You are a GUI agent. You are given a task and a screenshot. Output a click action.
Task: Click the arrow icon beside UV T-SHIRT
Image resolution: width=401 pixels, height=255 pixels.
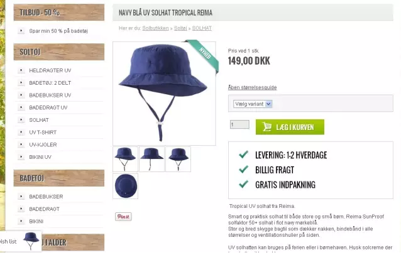click(x=21, y=132)
